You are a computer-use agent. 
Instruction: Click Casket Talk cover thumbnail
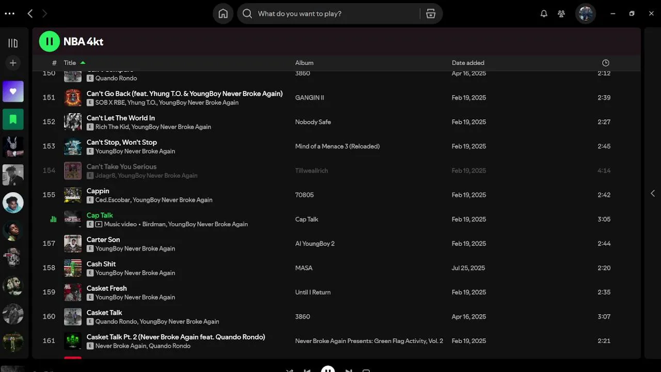[73, 316]
